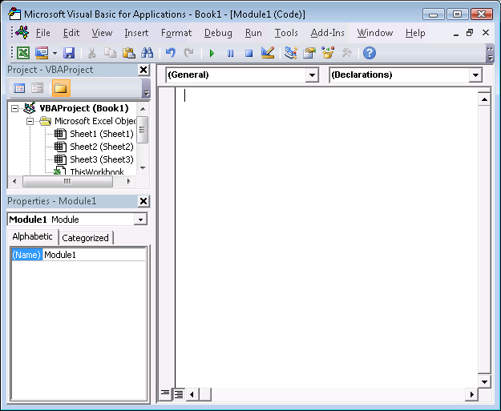Click code window scroll up arrow
The width and height of the screenshot is (501, 411).
click(x=484, y=99)
